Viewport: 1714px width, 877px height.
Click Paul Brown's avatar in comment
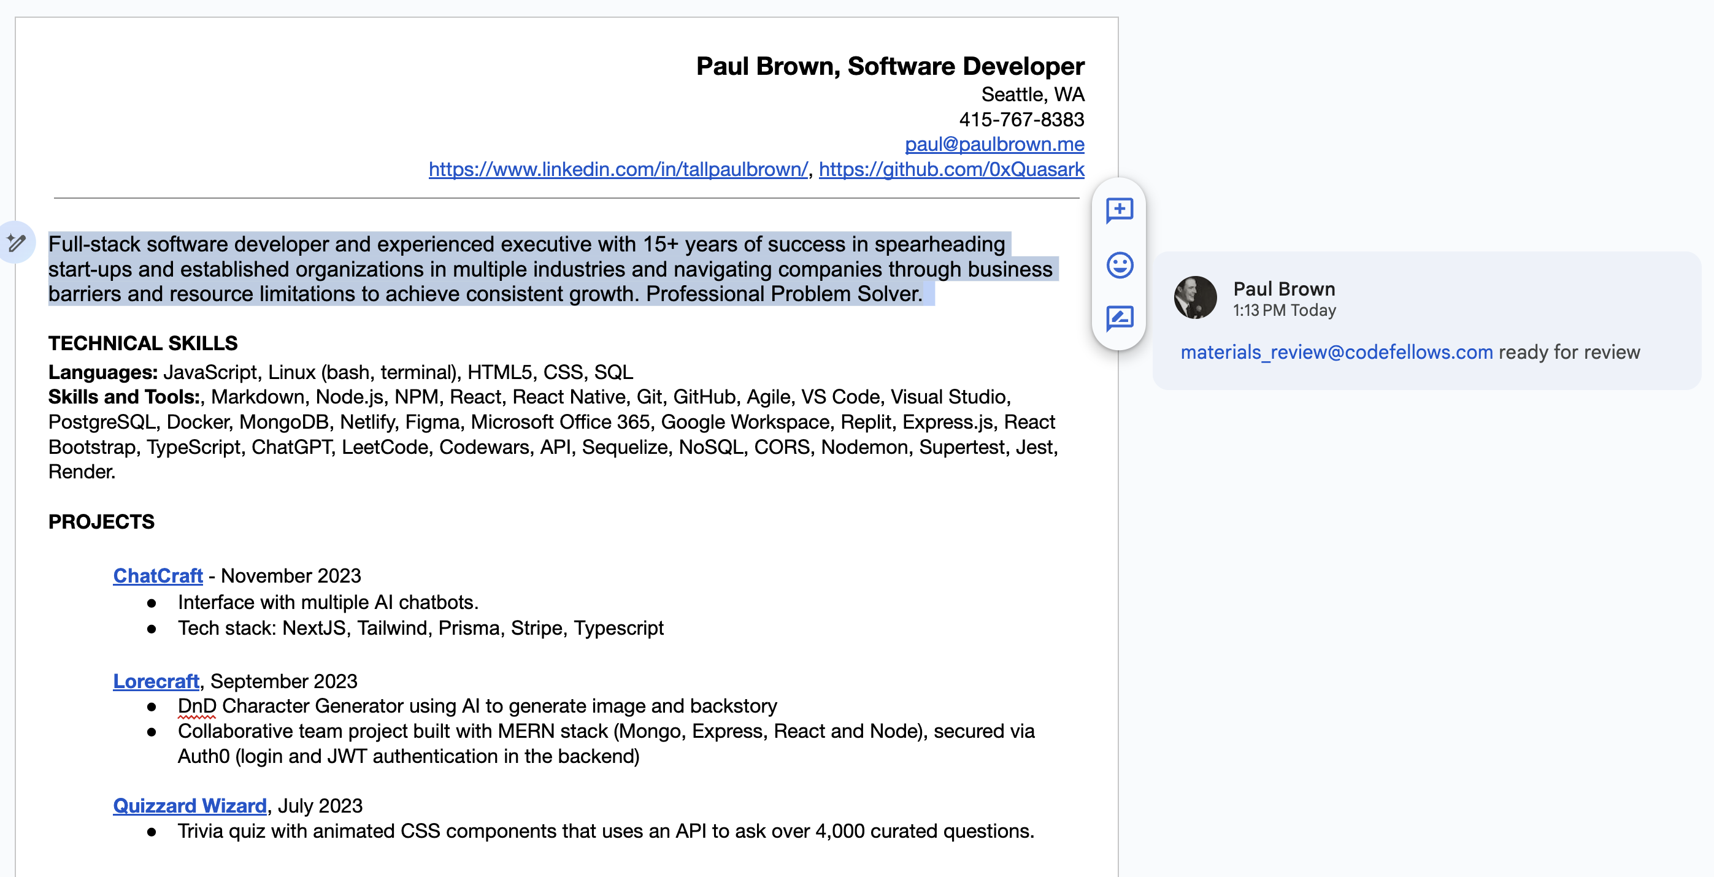1195,297
